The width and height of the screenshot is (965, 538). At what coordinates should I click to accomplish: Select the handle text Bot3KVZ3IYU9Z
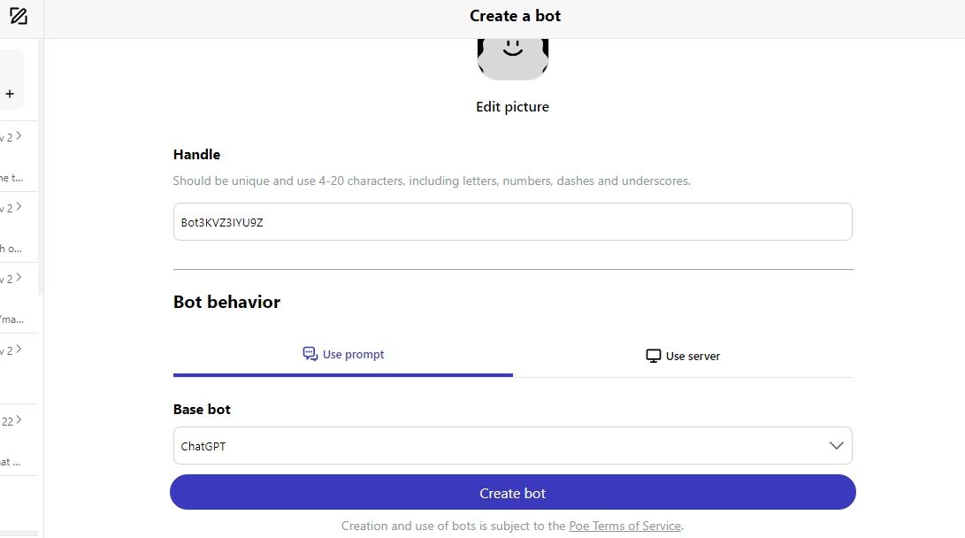tap(222, 222)
